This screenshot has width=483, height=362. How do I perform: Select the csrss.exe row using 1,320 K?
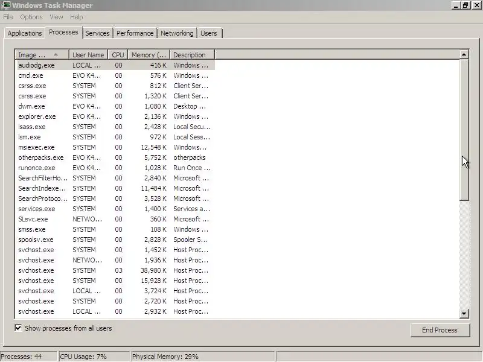(x=115, y=96)
